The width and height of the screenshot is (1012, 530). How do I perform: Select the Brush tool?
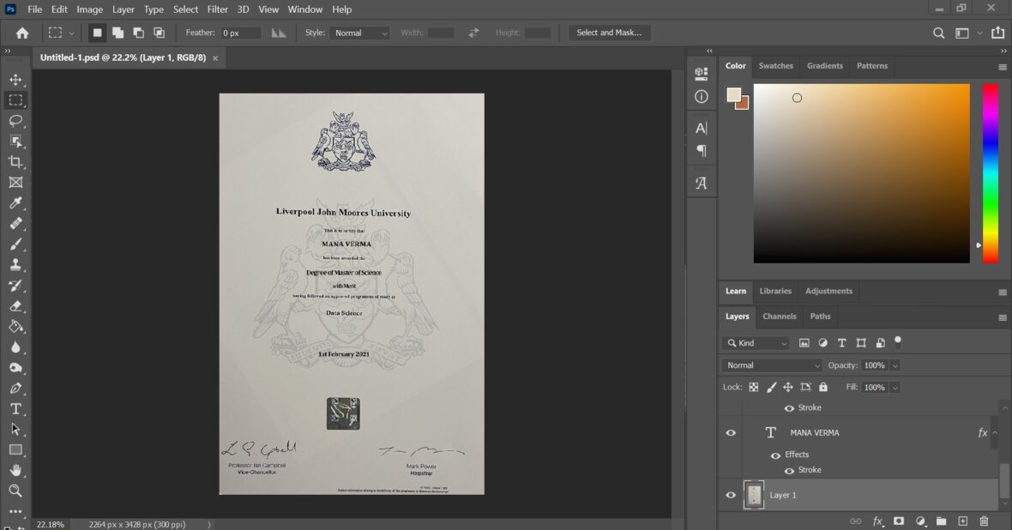tap(15, 244)
